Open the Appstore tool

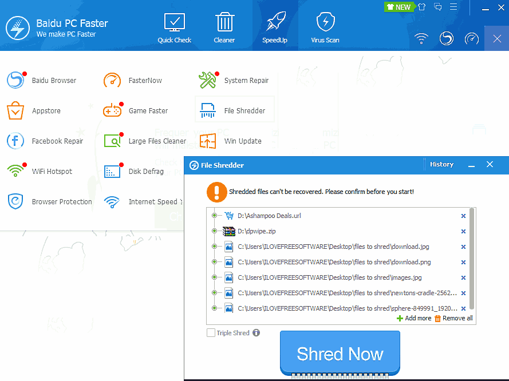pos(34,110)
